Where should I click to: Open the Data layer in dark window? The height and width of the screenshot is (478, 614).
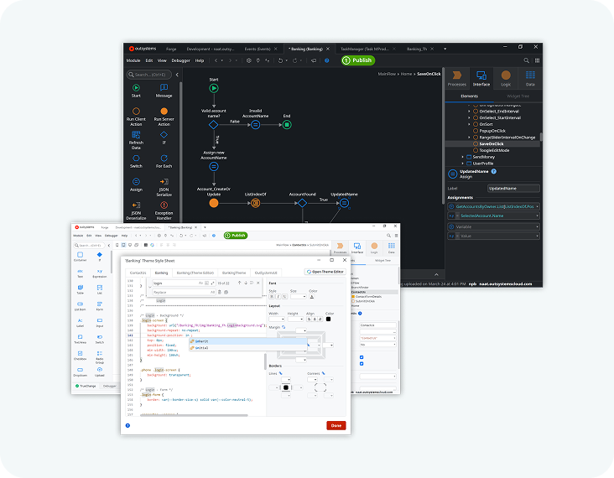[530, 78]
